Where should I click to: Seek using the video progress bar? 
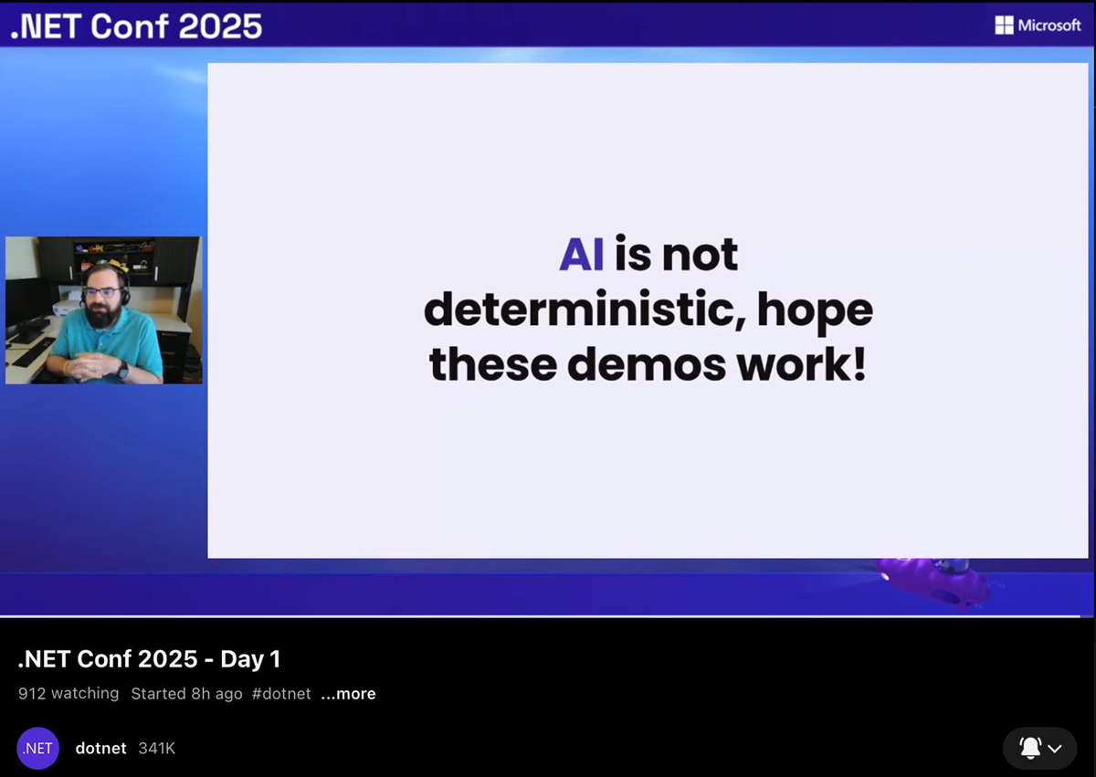(x=548, y=617)
